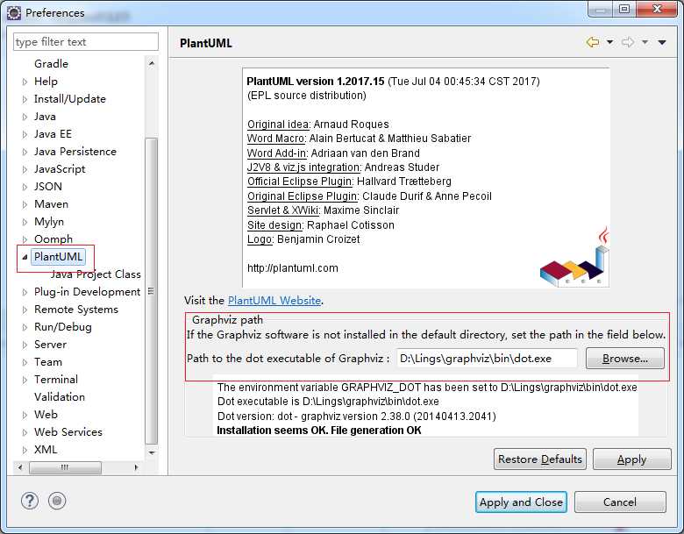Screen dimensions: 684x534
Task: Click the Browse... button
Action: [625, 359]
